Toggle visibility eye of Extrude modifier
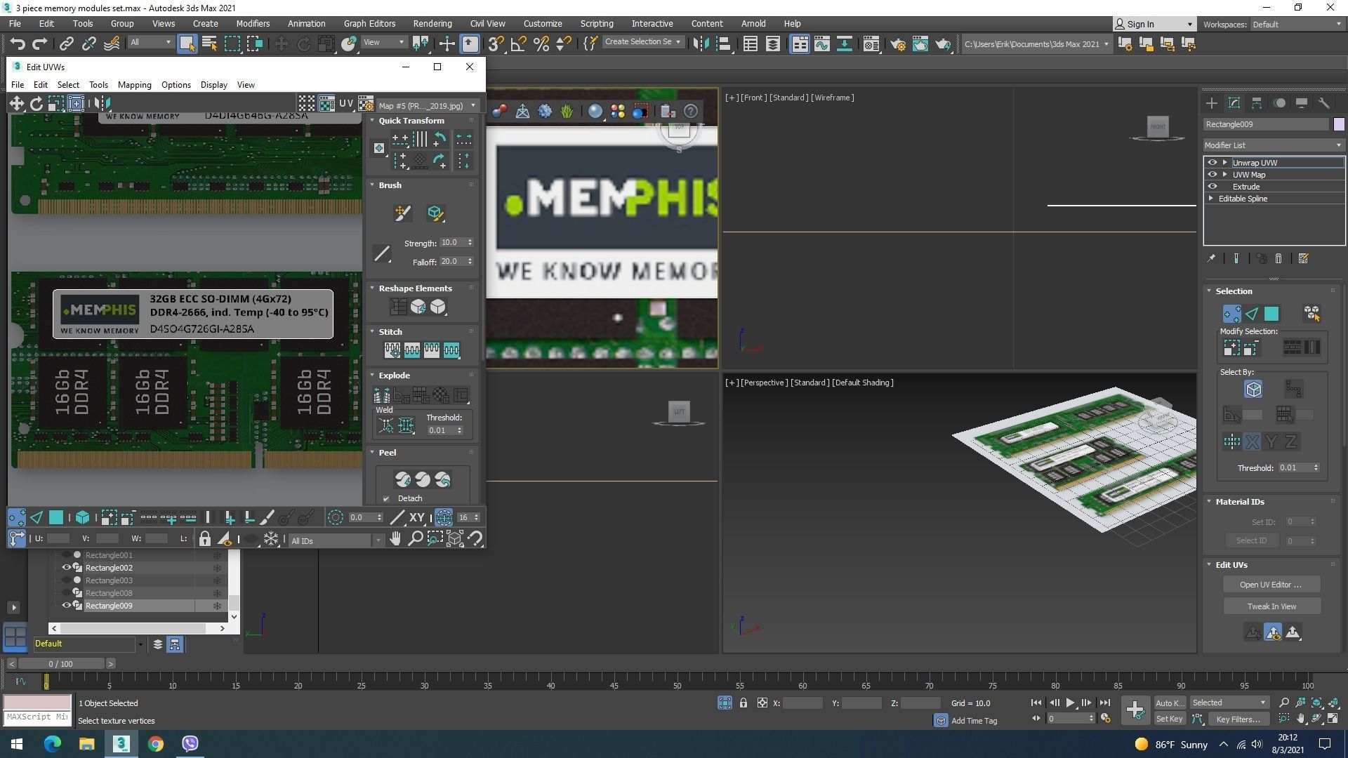 (1212, 187)
